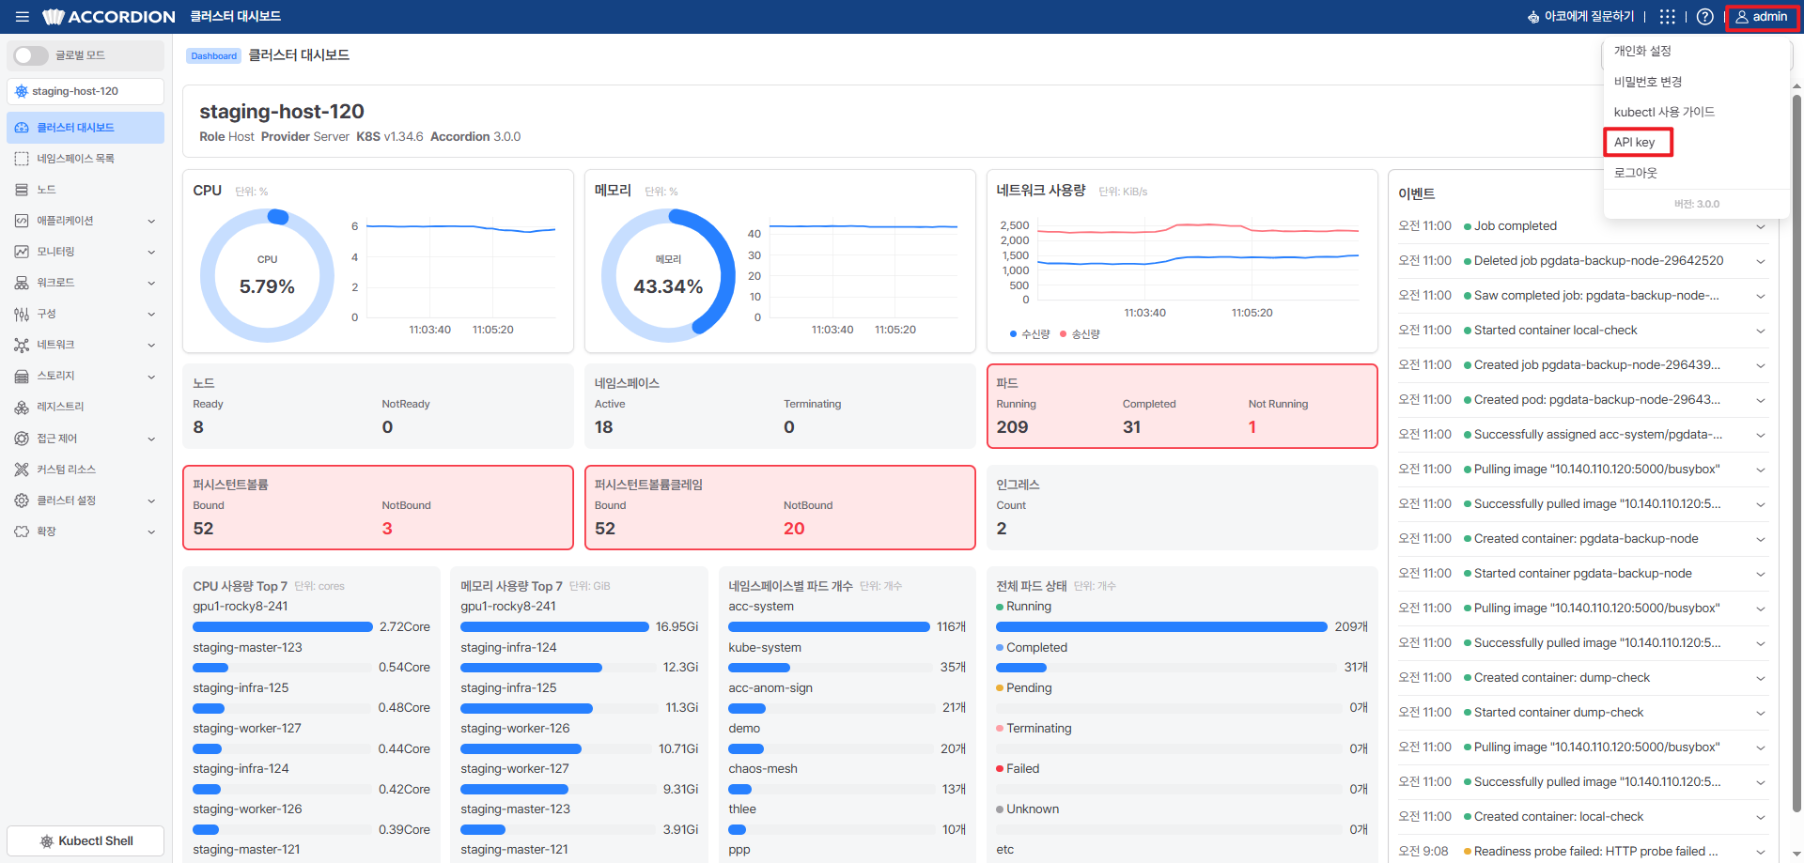Open the staging-host-120 cluster selector
Viewport: 1804px width, 863px height.
(x=86, y=91)
